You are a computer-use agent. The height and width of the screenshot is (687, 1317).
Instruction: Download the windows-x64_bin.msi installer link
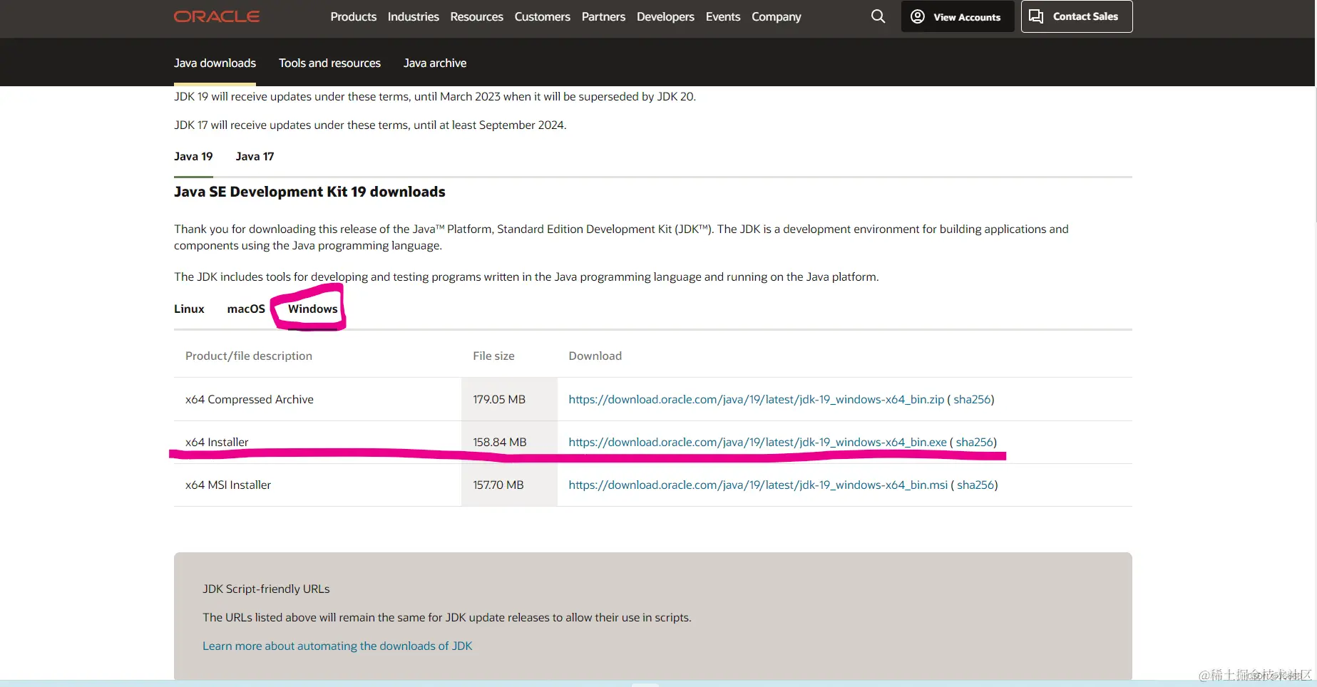pos(758,485)
